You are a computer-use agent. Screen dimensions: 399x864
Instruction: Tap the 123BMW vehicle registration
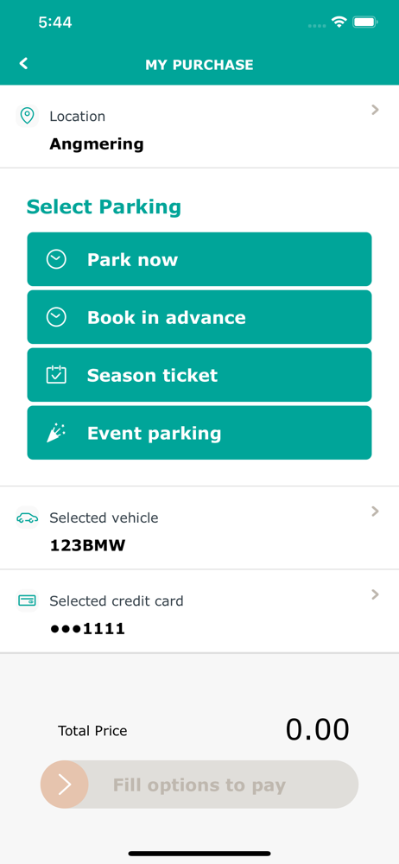(x=87, y=546)
